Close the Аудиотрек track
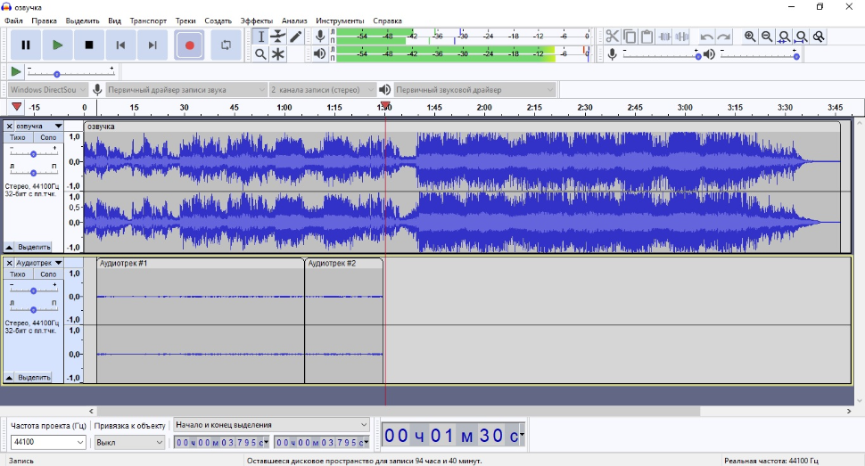This screenshot has width=865, height=466. pyautogui.click(x=10, y=263)
